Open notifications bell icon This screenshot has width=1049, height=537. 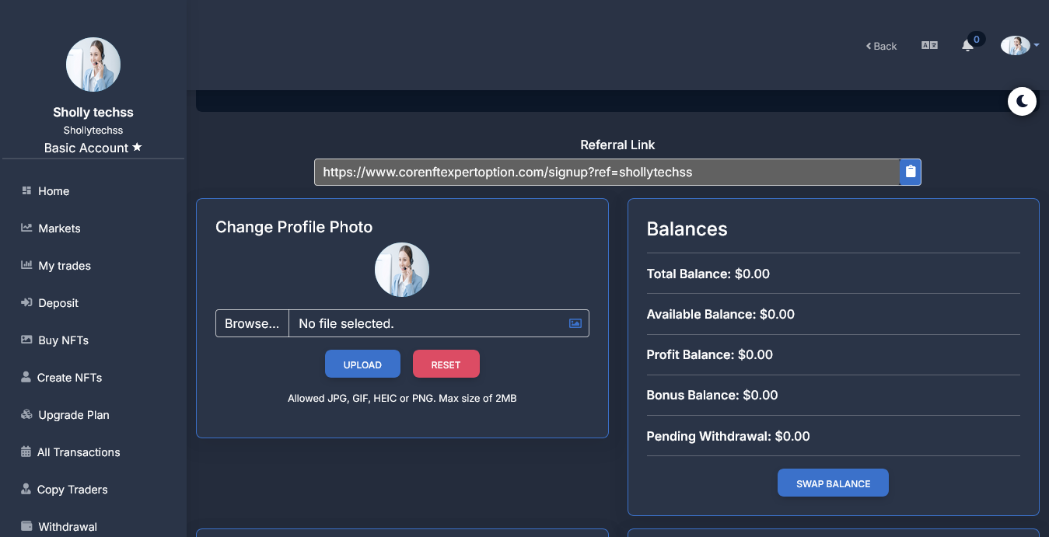[x=967, y=46]
